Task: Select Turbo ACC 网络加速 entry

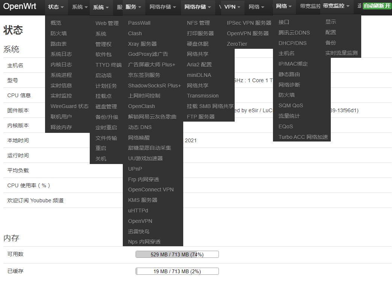Action: [x=303, y=137]
